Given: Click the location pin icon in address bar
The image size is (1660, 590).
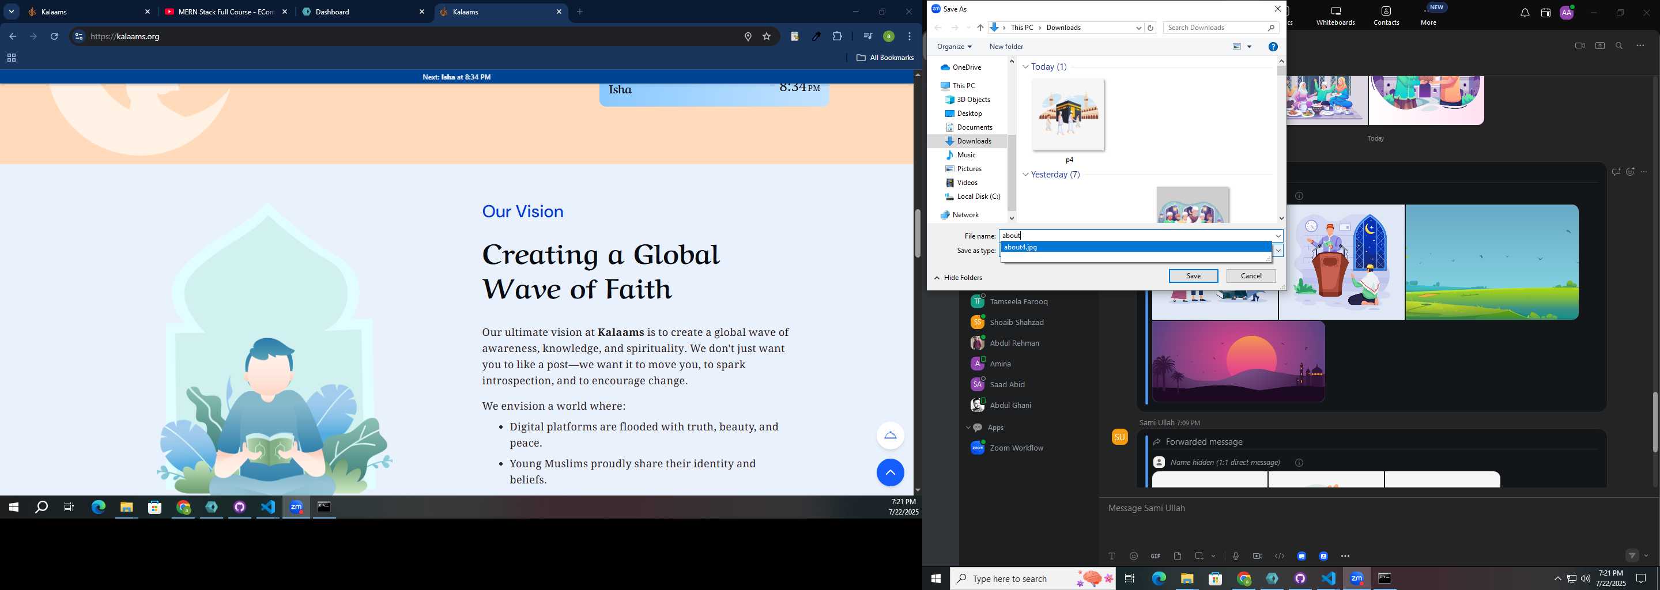Looking at the screenshot, I should [x=748, y=37].
